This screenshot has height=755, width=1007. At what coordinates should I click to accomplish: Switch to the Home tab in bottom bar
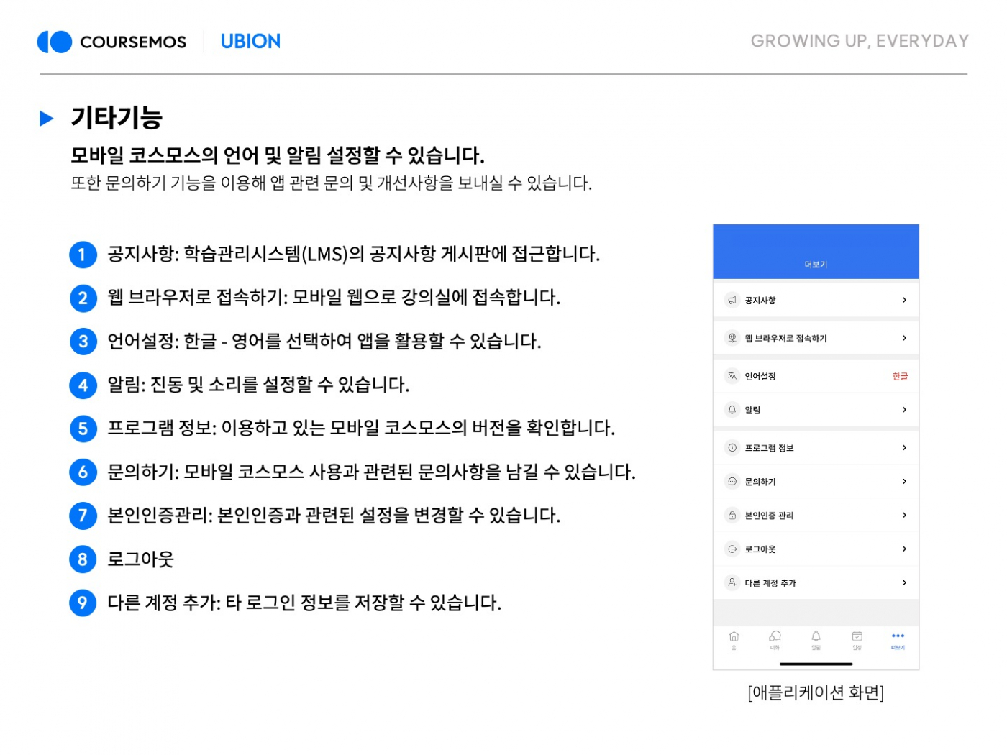734,639
